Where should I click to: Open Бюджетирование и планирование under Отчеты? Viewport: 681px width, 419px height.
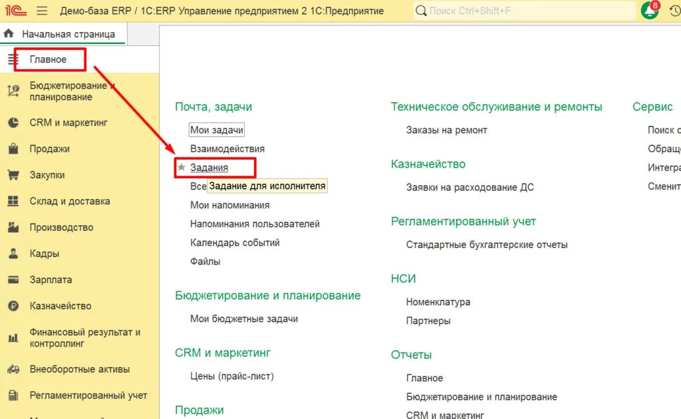coord(481,397)
